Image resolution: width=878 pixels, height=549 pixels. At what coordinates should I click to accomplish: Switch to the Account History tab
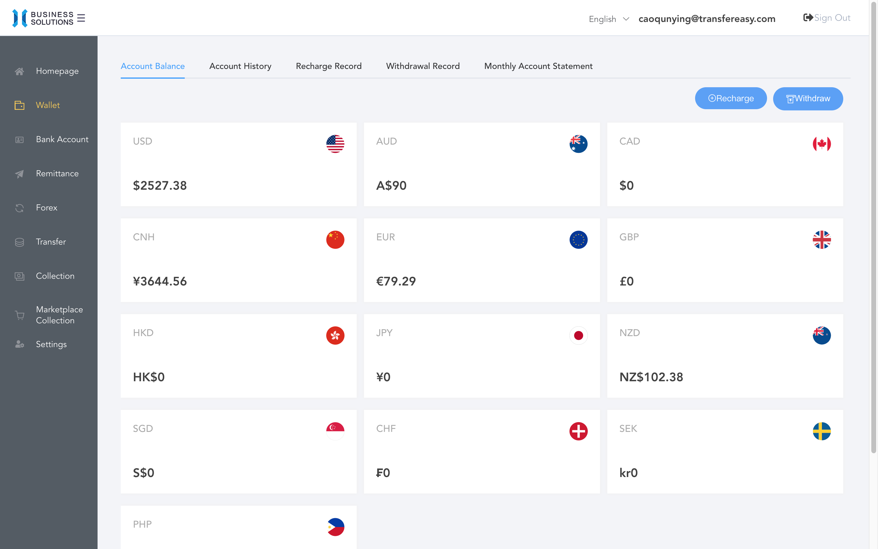pyautogui.click(x=240, y=66)
